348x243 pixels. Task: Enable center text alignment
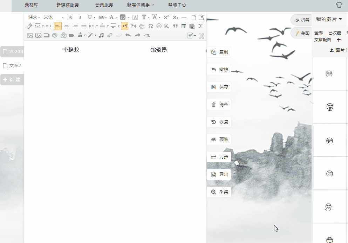pyautogui.click(x=67, y=26)
